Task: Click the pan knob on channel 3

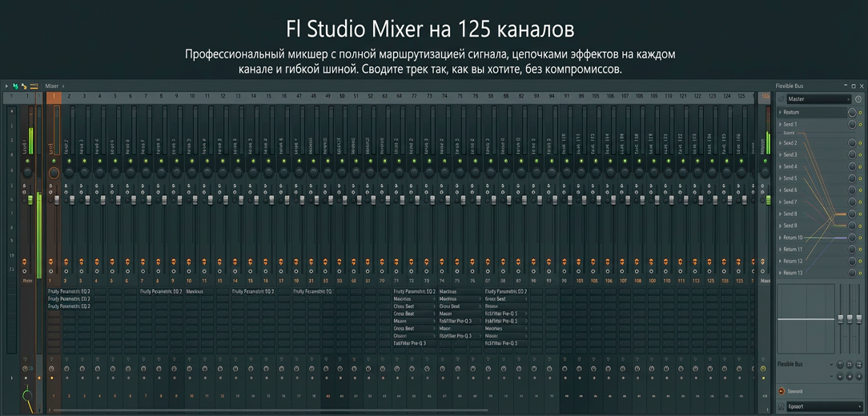Action: coord(85,173)
